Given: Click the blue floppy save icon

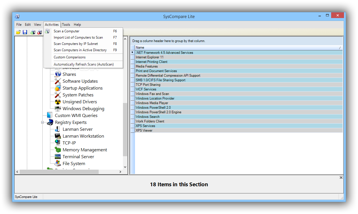Looking at the screenshot, I should [25, 32].
